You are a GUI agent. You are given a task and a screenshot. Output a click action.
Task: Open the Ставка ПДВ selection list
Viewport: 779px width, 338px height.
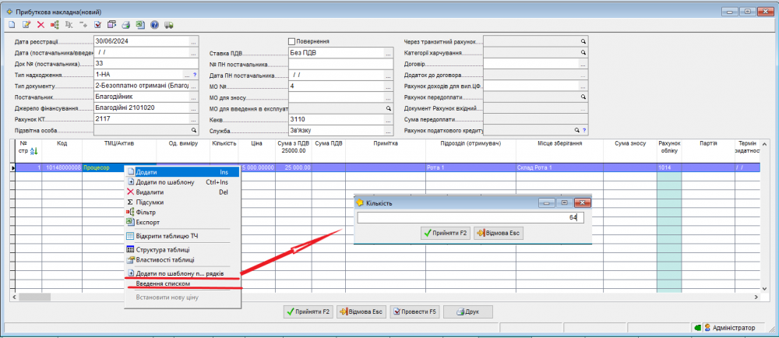click(388, 53)
